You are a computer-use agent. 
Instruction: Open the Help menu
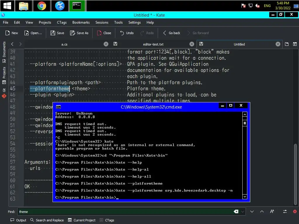[x=150, y=22]
